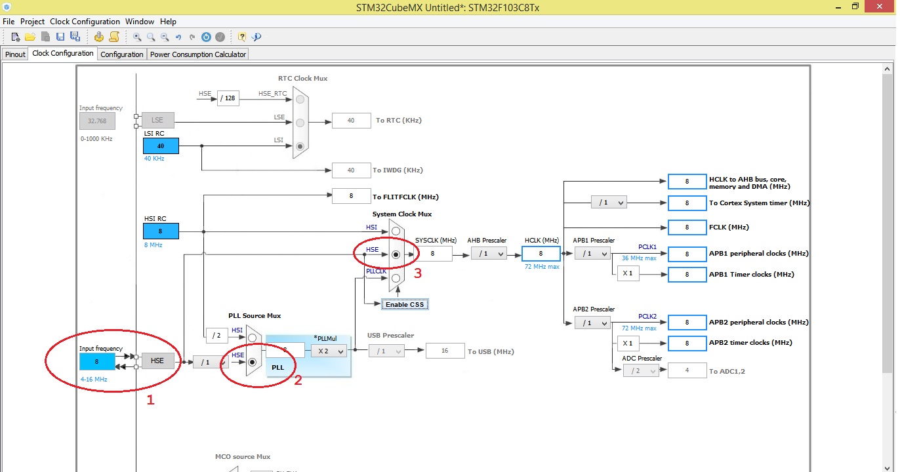
Task: Click the APB2 timer clocks value box
Action: pyautogui.click(x=687, y=343)
